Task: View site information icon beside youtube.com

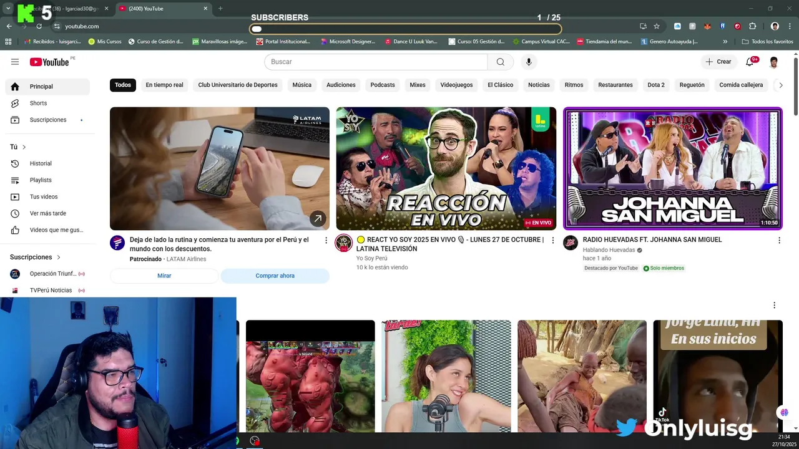Action: 57,26
